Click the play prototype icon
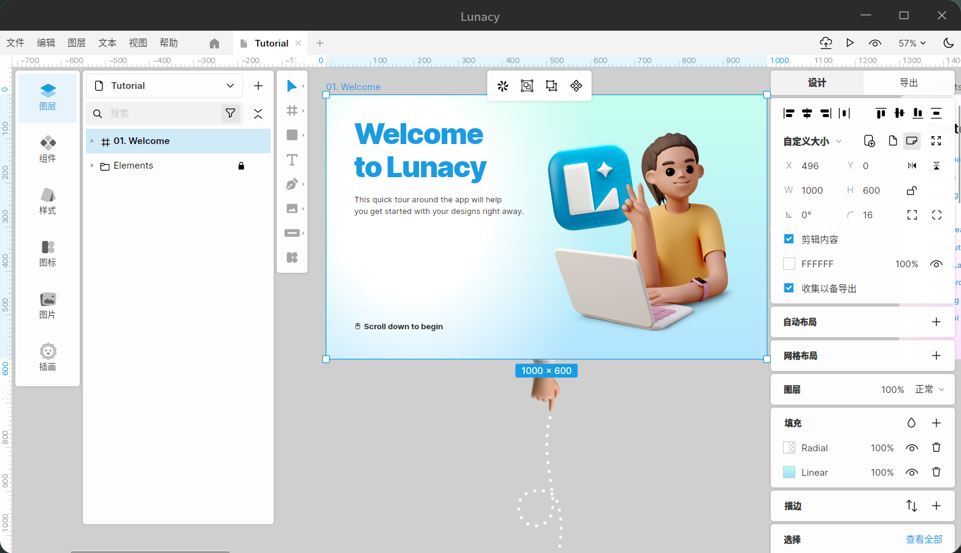 (x=850, y=43)
